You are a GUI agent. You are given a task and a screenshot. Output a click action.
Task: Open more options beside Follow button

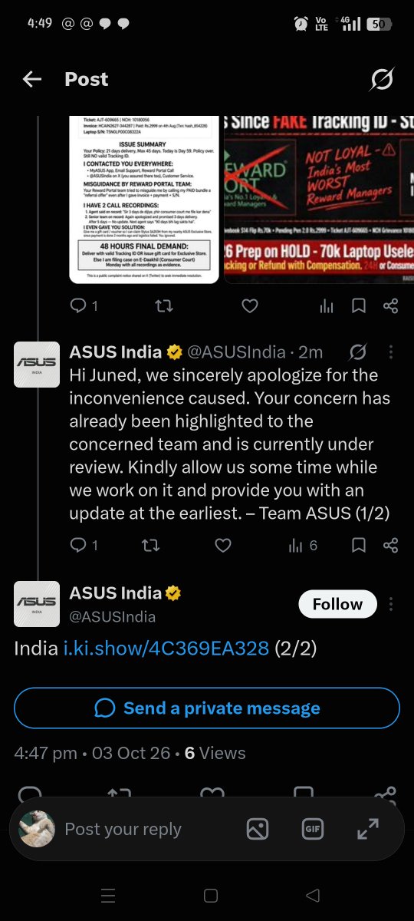coord(391,603)
